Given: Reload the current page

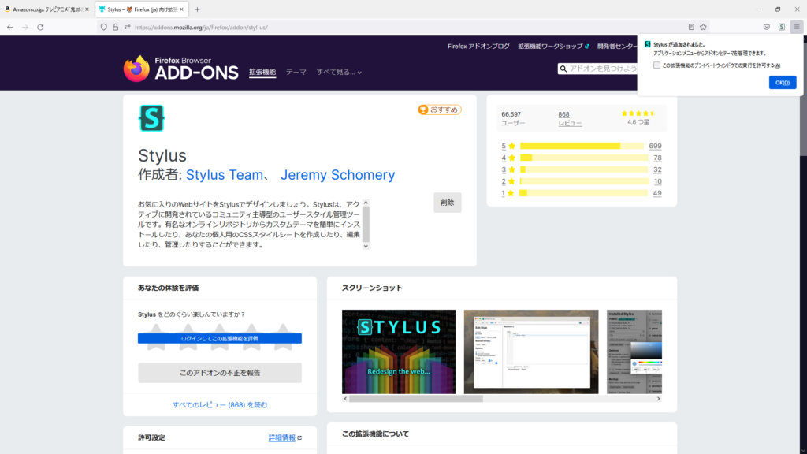Looking at the screenshot, I should tap(40, 27).
